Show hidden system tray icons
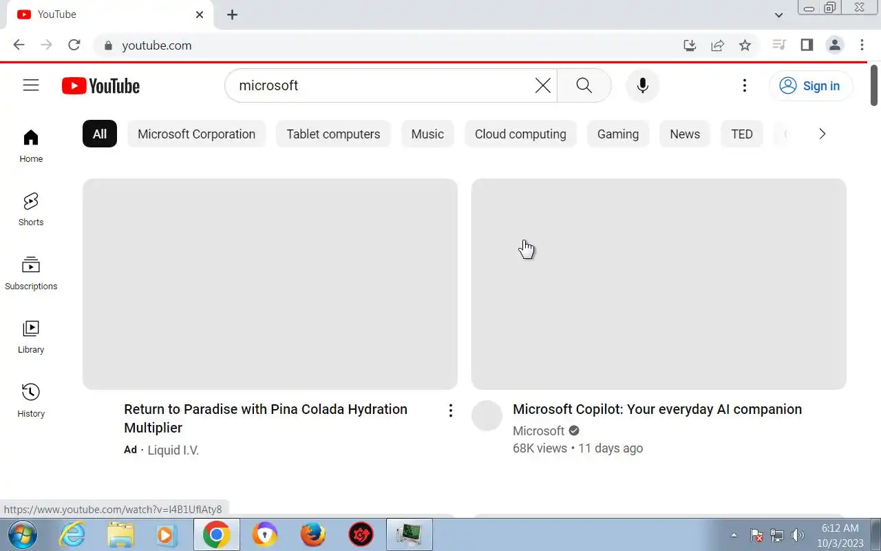This screenshot has height=551, width=881. click(x=734, y=535)
